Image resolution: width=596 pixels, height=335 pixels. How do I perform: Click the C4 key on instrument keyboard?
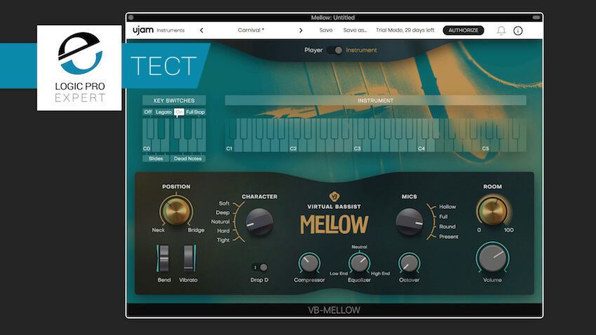coord(421,146)
